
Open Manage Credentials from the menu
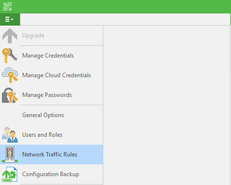tap(48, 56)
